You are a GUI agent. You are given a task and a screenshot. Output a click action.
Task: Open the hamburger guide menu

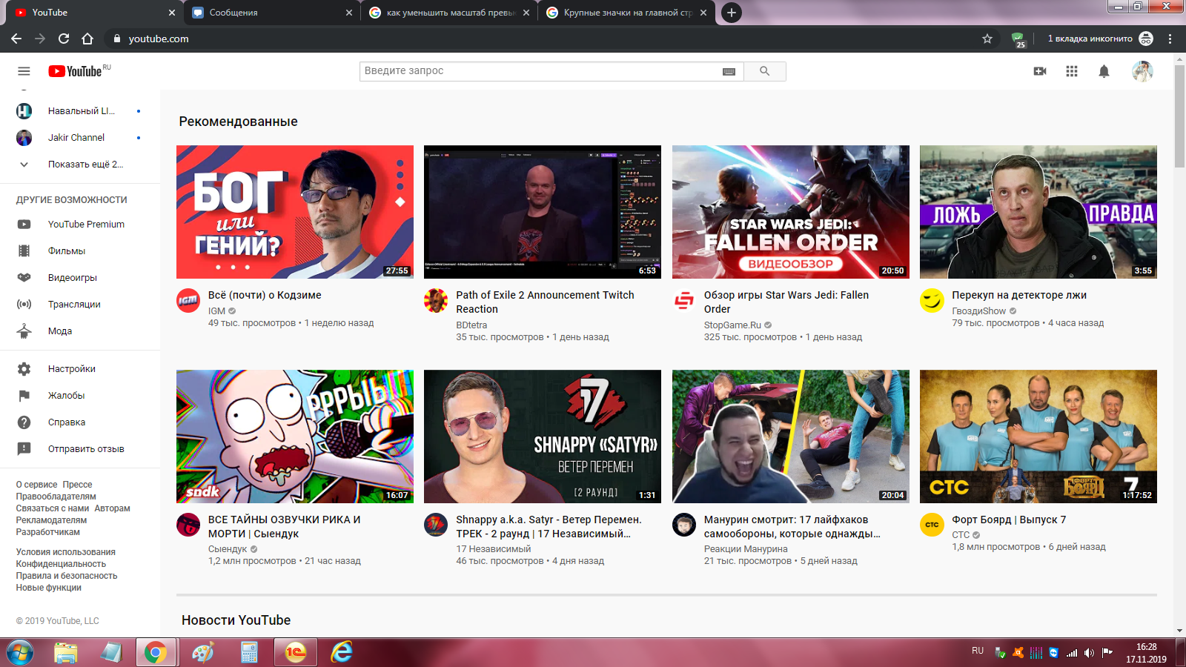tap(24, 71)
